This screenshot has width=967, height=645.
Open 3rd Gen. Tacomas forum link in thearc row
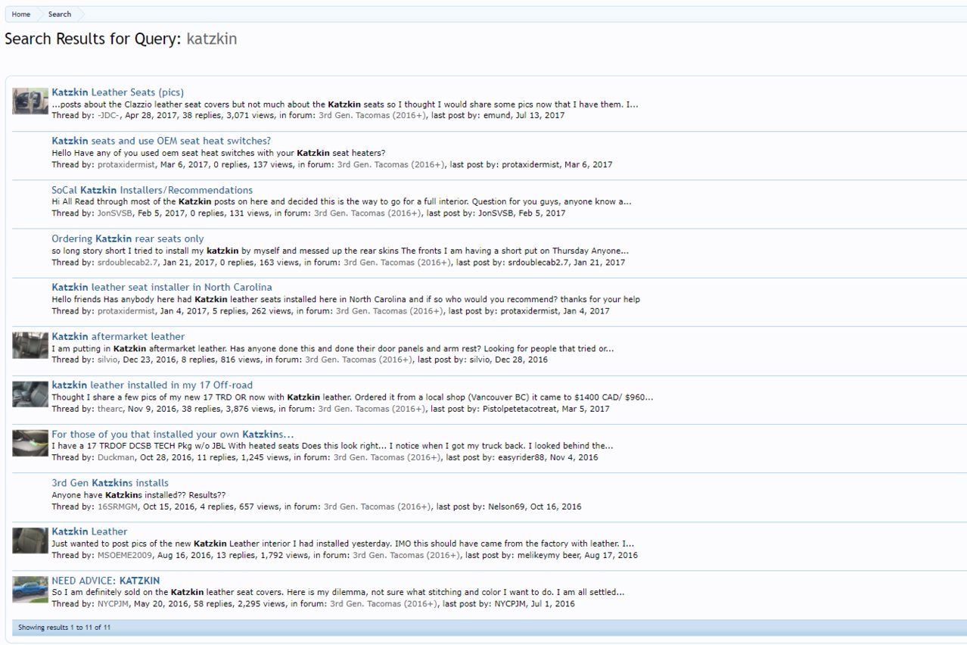372,409
